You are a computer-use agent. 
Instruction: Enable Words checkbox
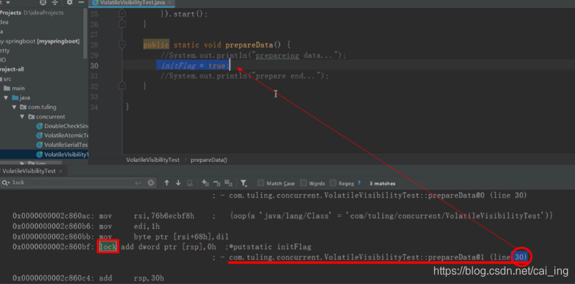(303, 183)
